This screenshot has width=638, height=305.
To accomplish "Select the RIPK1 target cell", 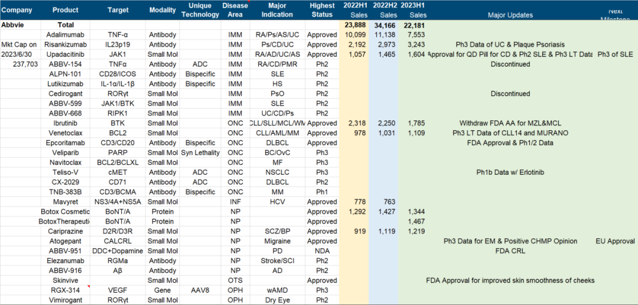I will tap(118, 113).
